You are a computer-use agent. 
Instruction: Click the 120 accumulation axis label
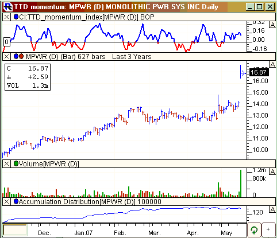(x=257, y=212)
